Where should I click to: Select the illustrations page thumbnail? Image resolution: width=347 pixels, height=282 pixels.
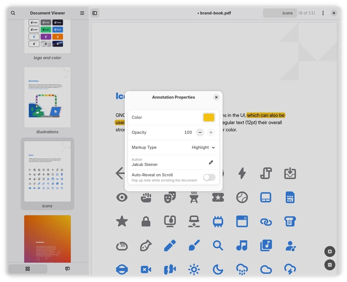47,97
